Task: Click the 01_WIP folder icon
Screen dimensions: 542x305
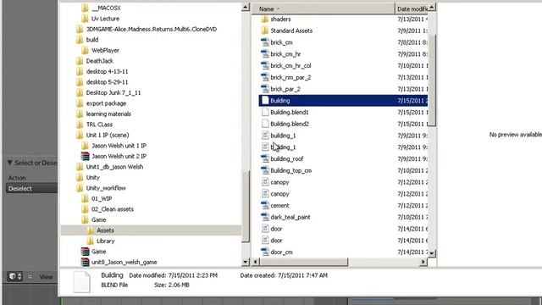Action: click(x=85, y=199)
